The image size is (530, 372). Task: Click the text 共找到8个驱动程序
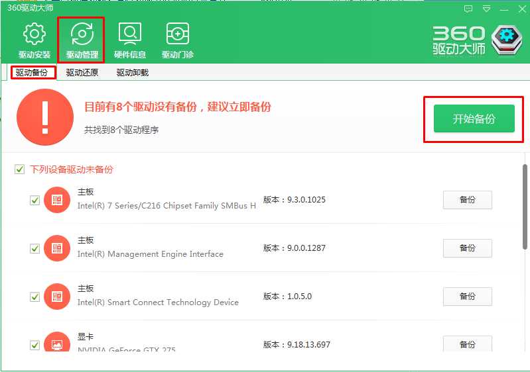pyautogui.click(x=121, y=130)
